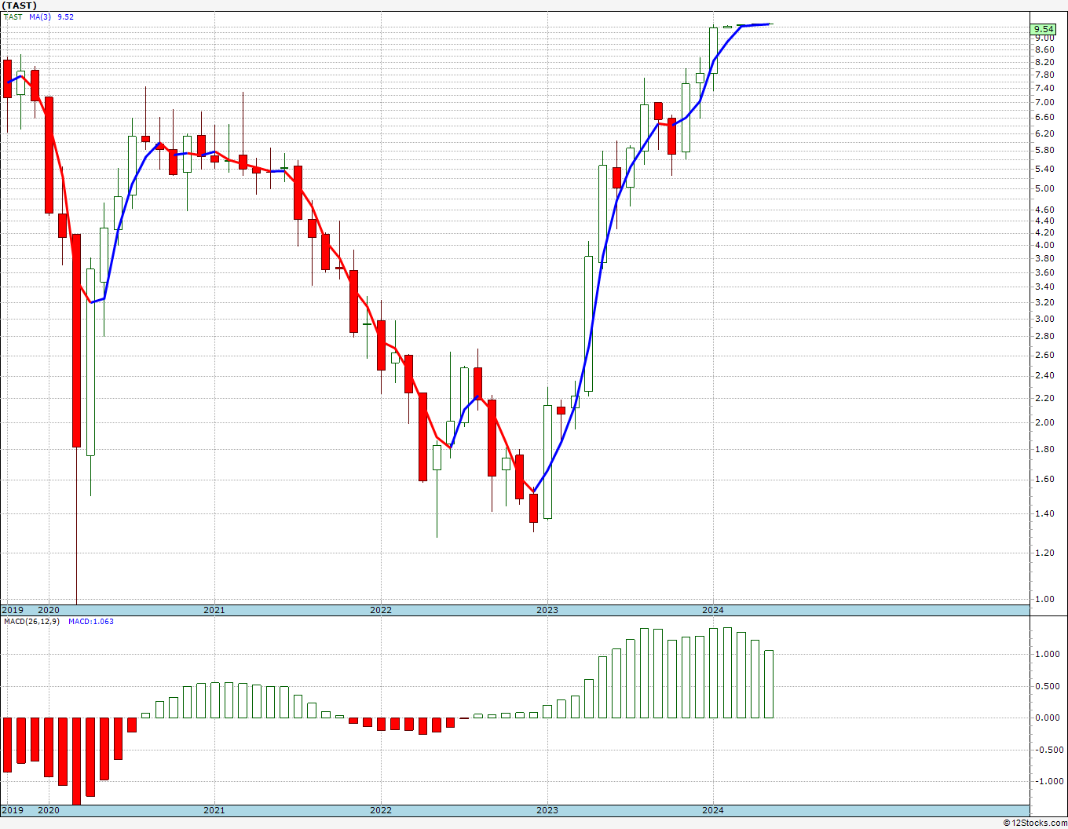Select the 1.60 price axis label

[1044, 479]
